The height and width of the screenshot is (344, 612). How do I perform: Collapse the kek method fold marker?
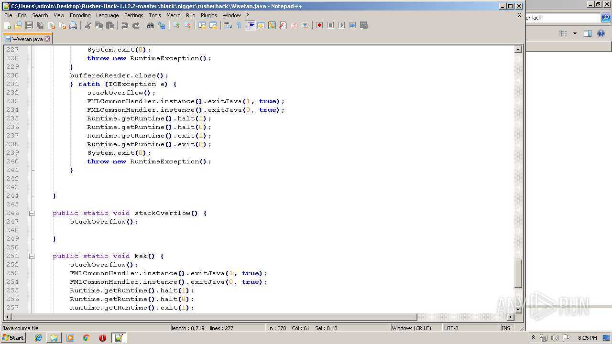(32, 256)
